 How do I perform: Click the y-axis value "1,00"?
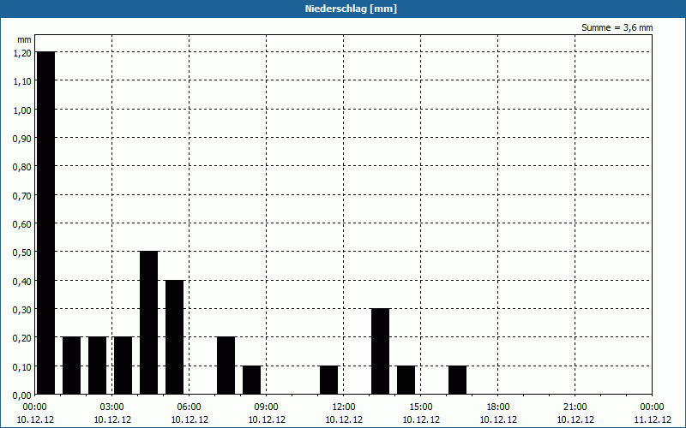pos(22,110)
